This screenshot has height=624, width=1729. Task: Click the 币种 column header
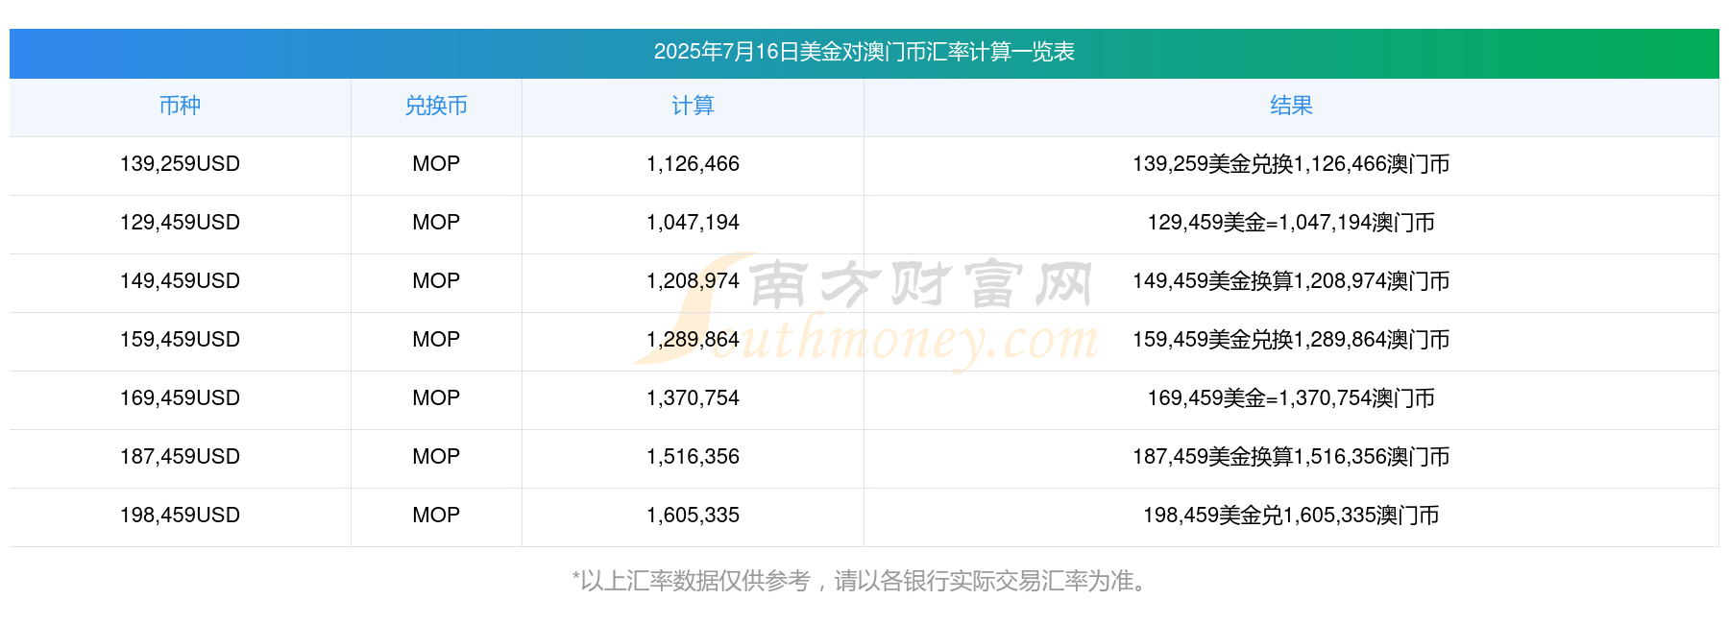pos(180,106)
